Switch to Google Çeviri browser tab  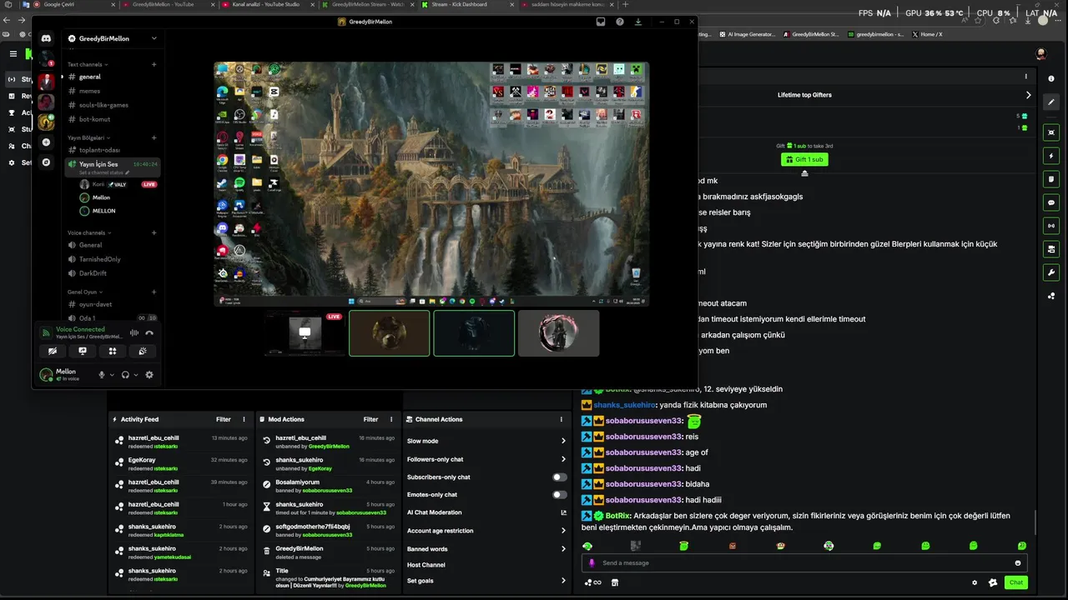(68, 4)
